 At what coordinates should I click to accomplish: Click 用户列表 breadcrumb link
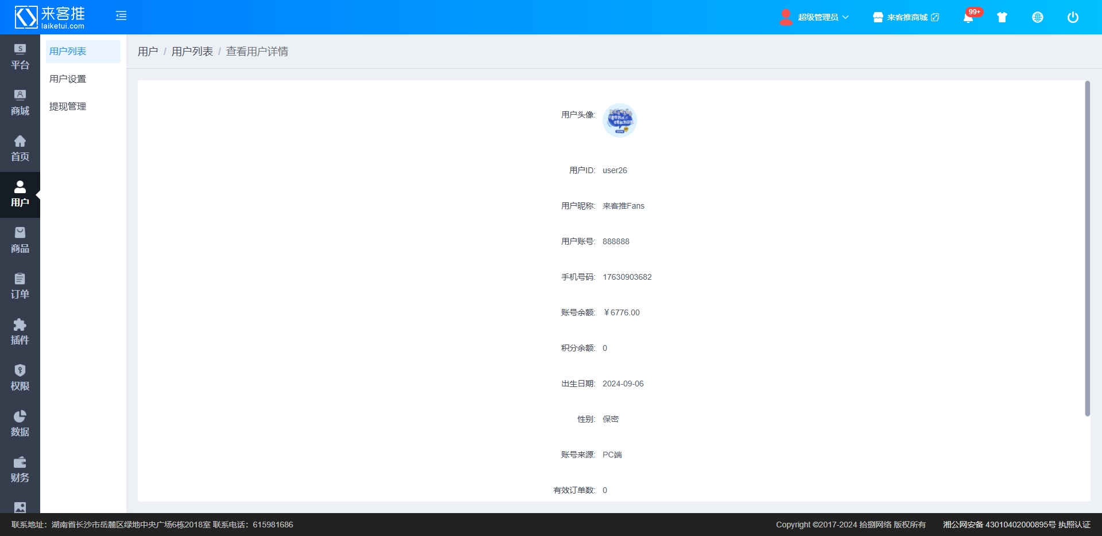[192, 52]
